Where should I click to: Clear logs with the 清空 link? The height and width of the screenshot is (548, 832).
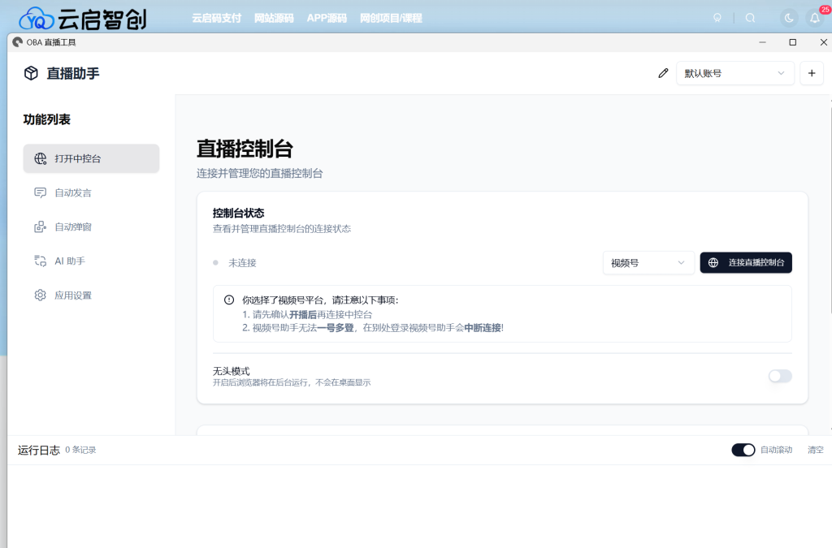tap(815, 449)
